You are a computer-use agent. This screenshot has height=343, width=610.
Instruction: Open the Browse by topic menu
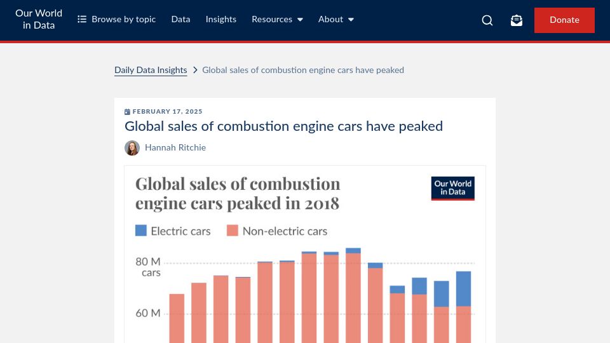tap(117, 19)
